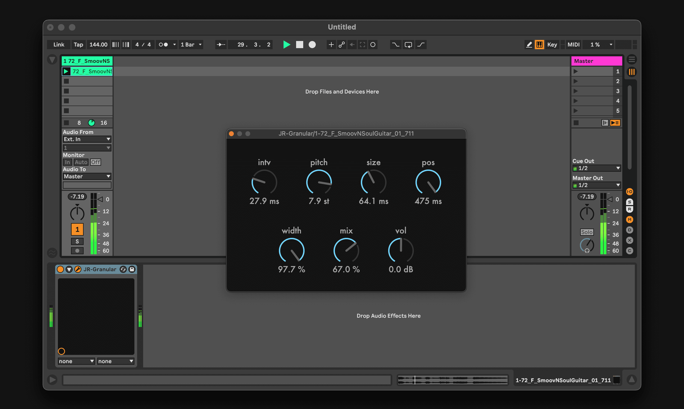Toggle the metronome icon
The image size is (684, 409).
(164, 45)
